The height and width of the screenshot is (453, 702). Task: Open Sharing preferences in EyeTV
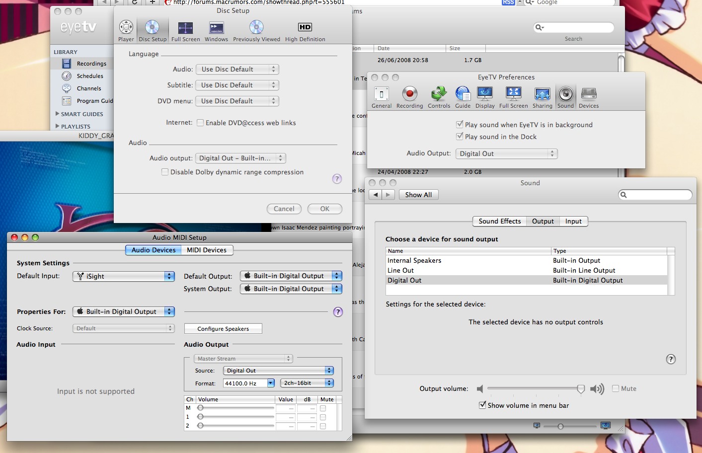coord(542,97)
